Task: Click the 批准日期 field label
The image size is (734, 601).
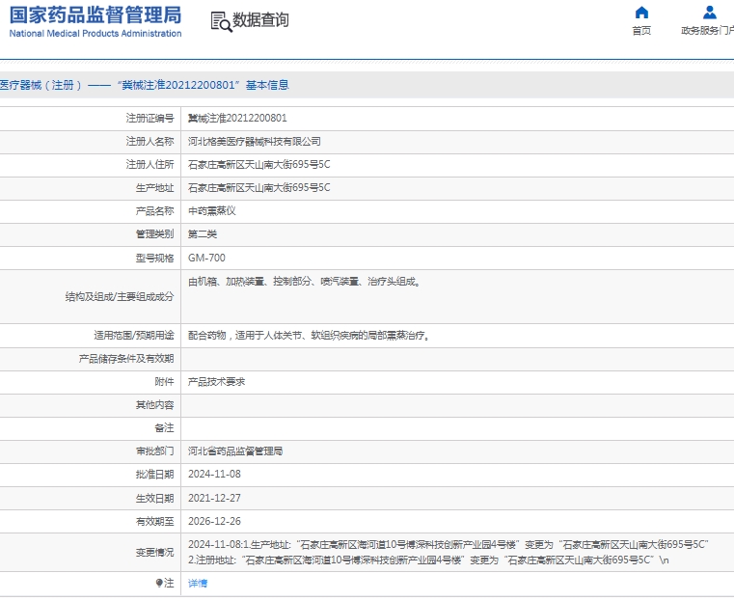Action: (155, 475)
